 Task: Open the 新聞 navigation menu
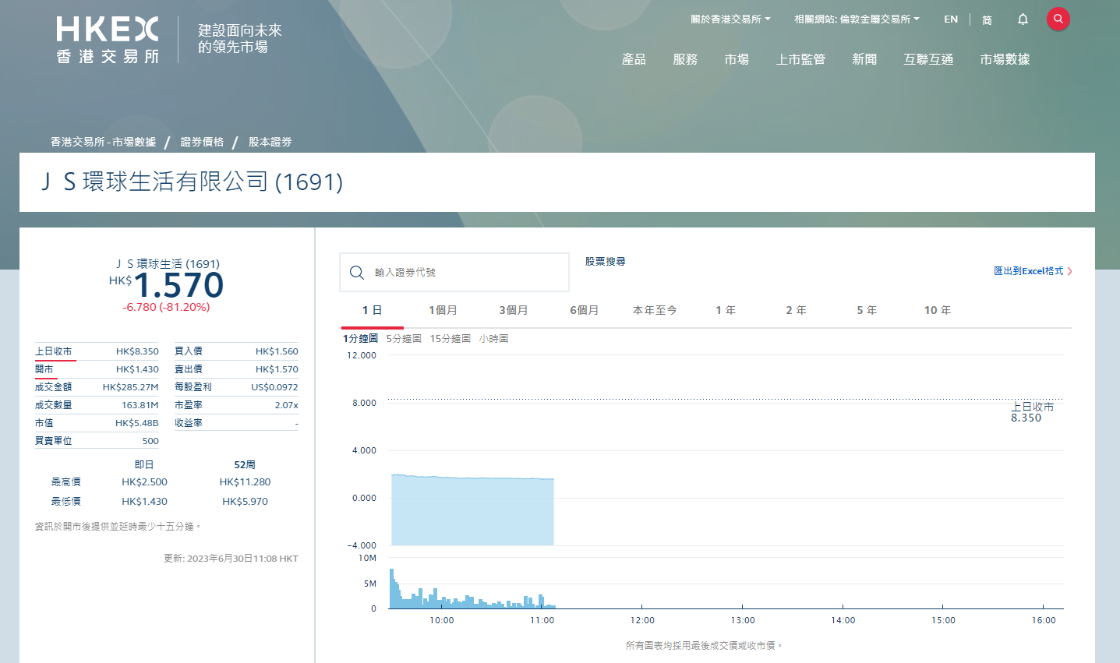tap(864, 58)
